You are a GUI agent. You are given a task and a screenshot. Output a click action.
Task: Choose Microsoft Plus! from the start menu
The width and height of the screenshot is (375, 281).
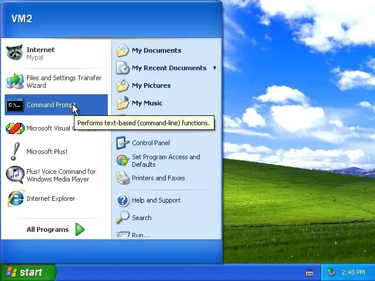click(x=56, y=152)
